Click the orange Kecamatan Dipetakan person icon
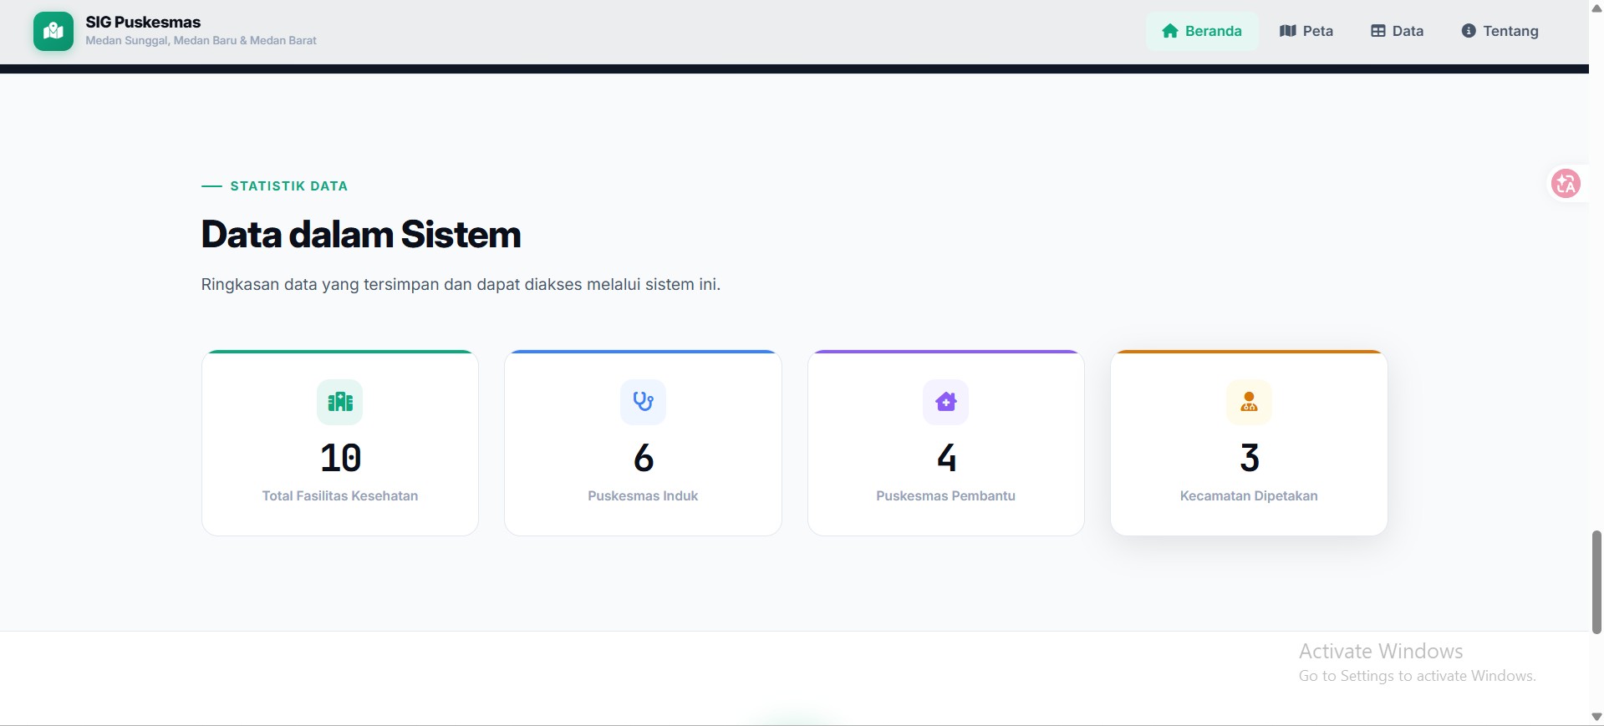Image resolution: width=1604 pixels, height=726 pixels. click(x=1249, y=402)
